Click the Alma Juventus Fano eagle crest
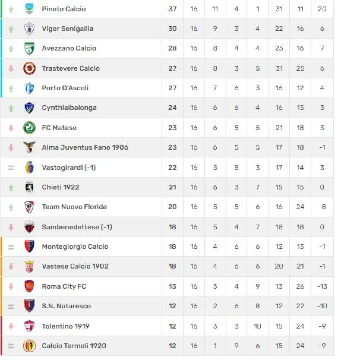 [29, 147]
